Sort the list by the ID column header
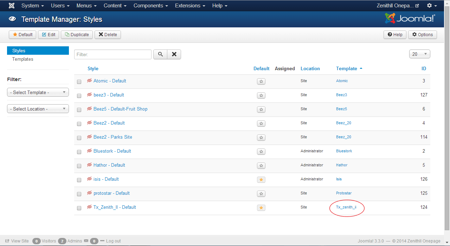The height and width of the screenshot is (246, 450). 424,69
